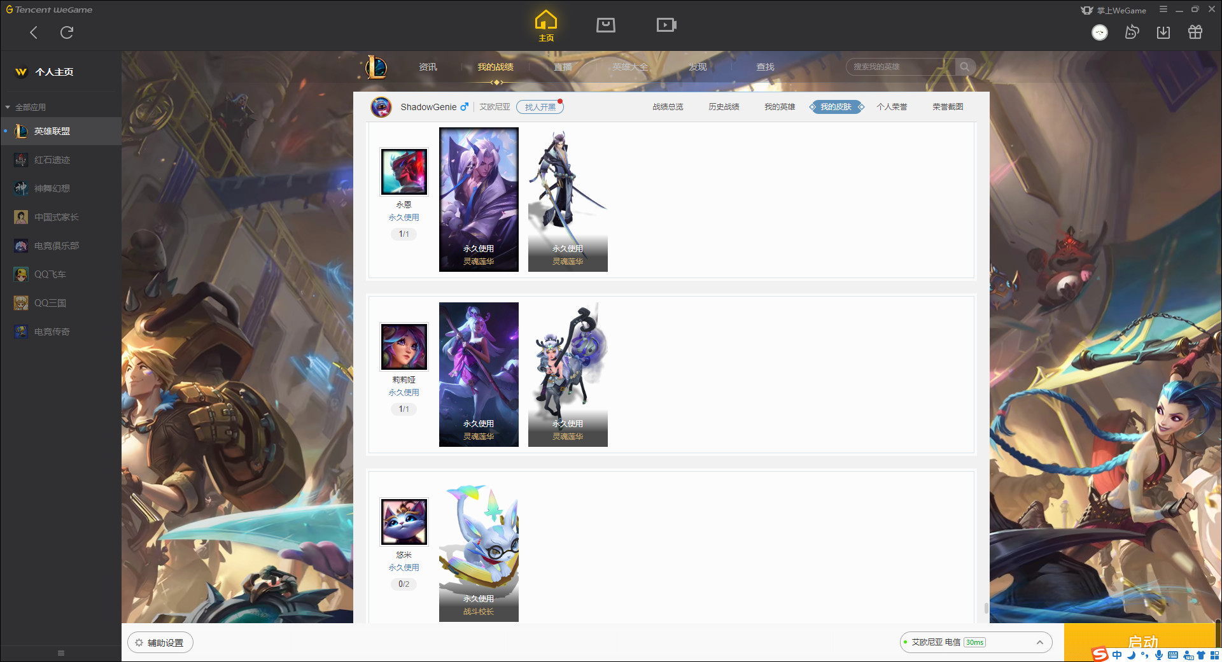1222x662 pixels.
Task: Toggle Chinese input mode 中 icon
Action: point(1117,655)
